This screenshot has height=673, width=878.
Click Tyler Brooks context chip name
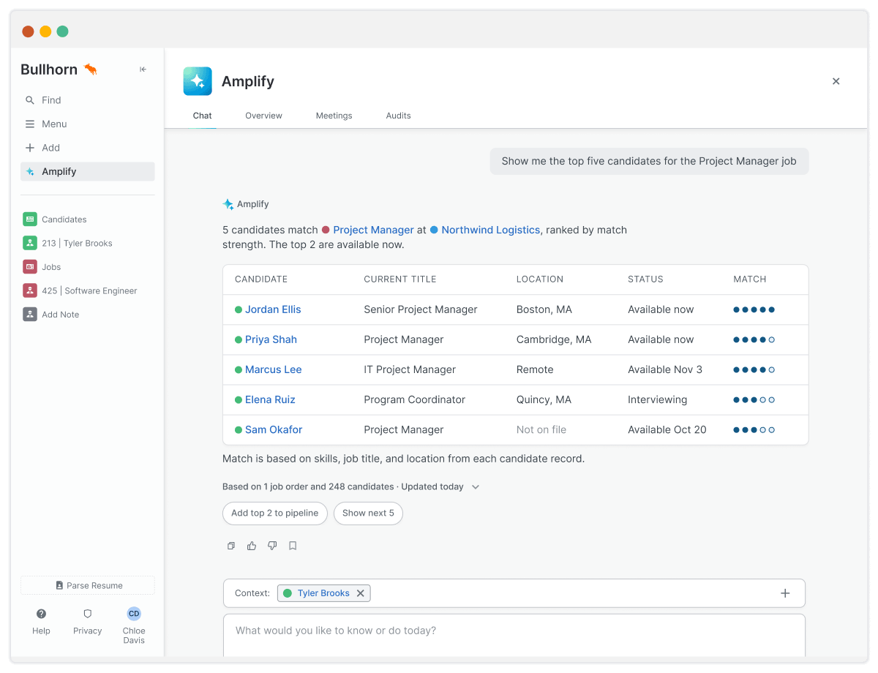tap(323, 593)
